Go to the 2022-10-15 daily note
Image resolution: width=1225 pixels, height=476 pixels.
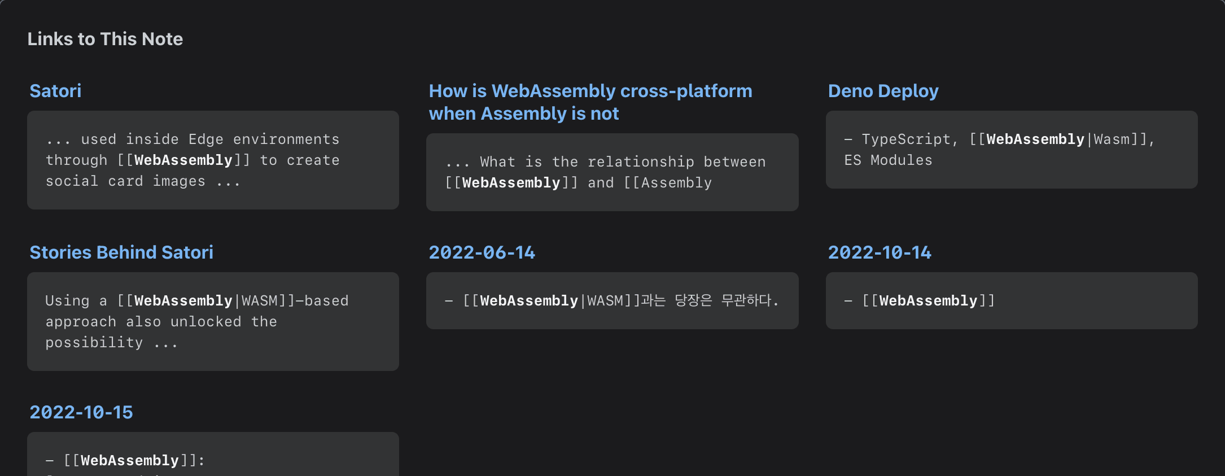coord(81,412)
